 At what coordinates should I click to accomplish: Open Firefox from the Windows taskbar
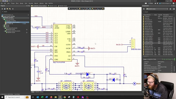(x=51, y=97)
